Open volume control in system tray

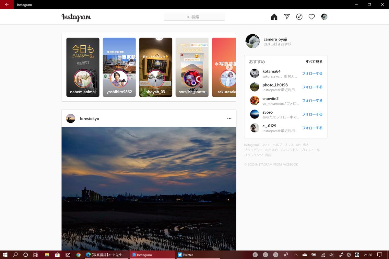(332, 255)
